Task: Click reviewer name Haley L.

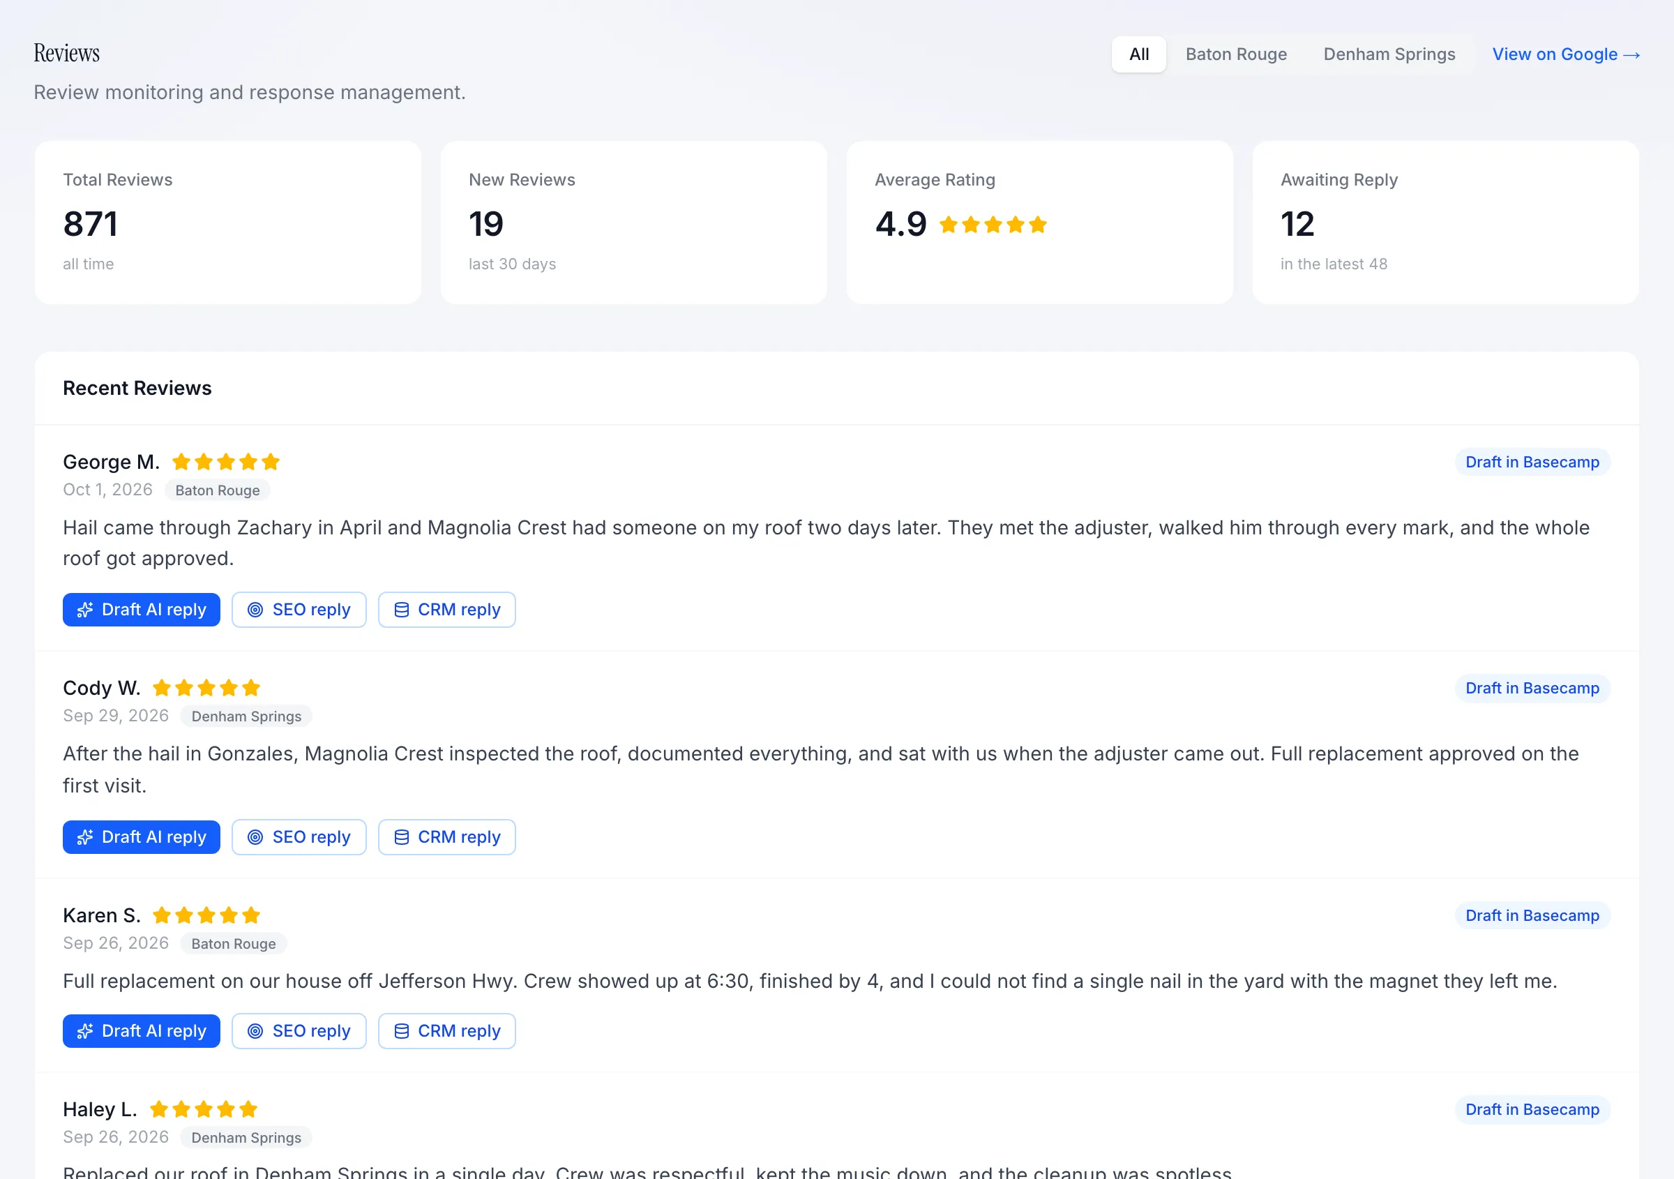Action: 100,1110
